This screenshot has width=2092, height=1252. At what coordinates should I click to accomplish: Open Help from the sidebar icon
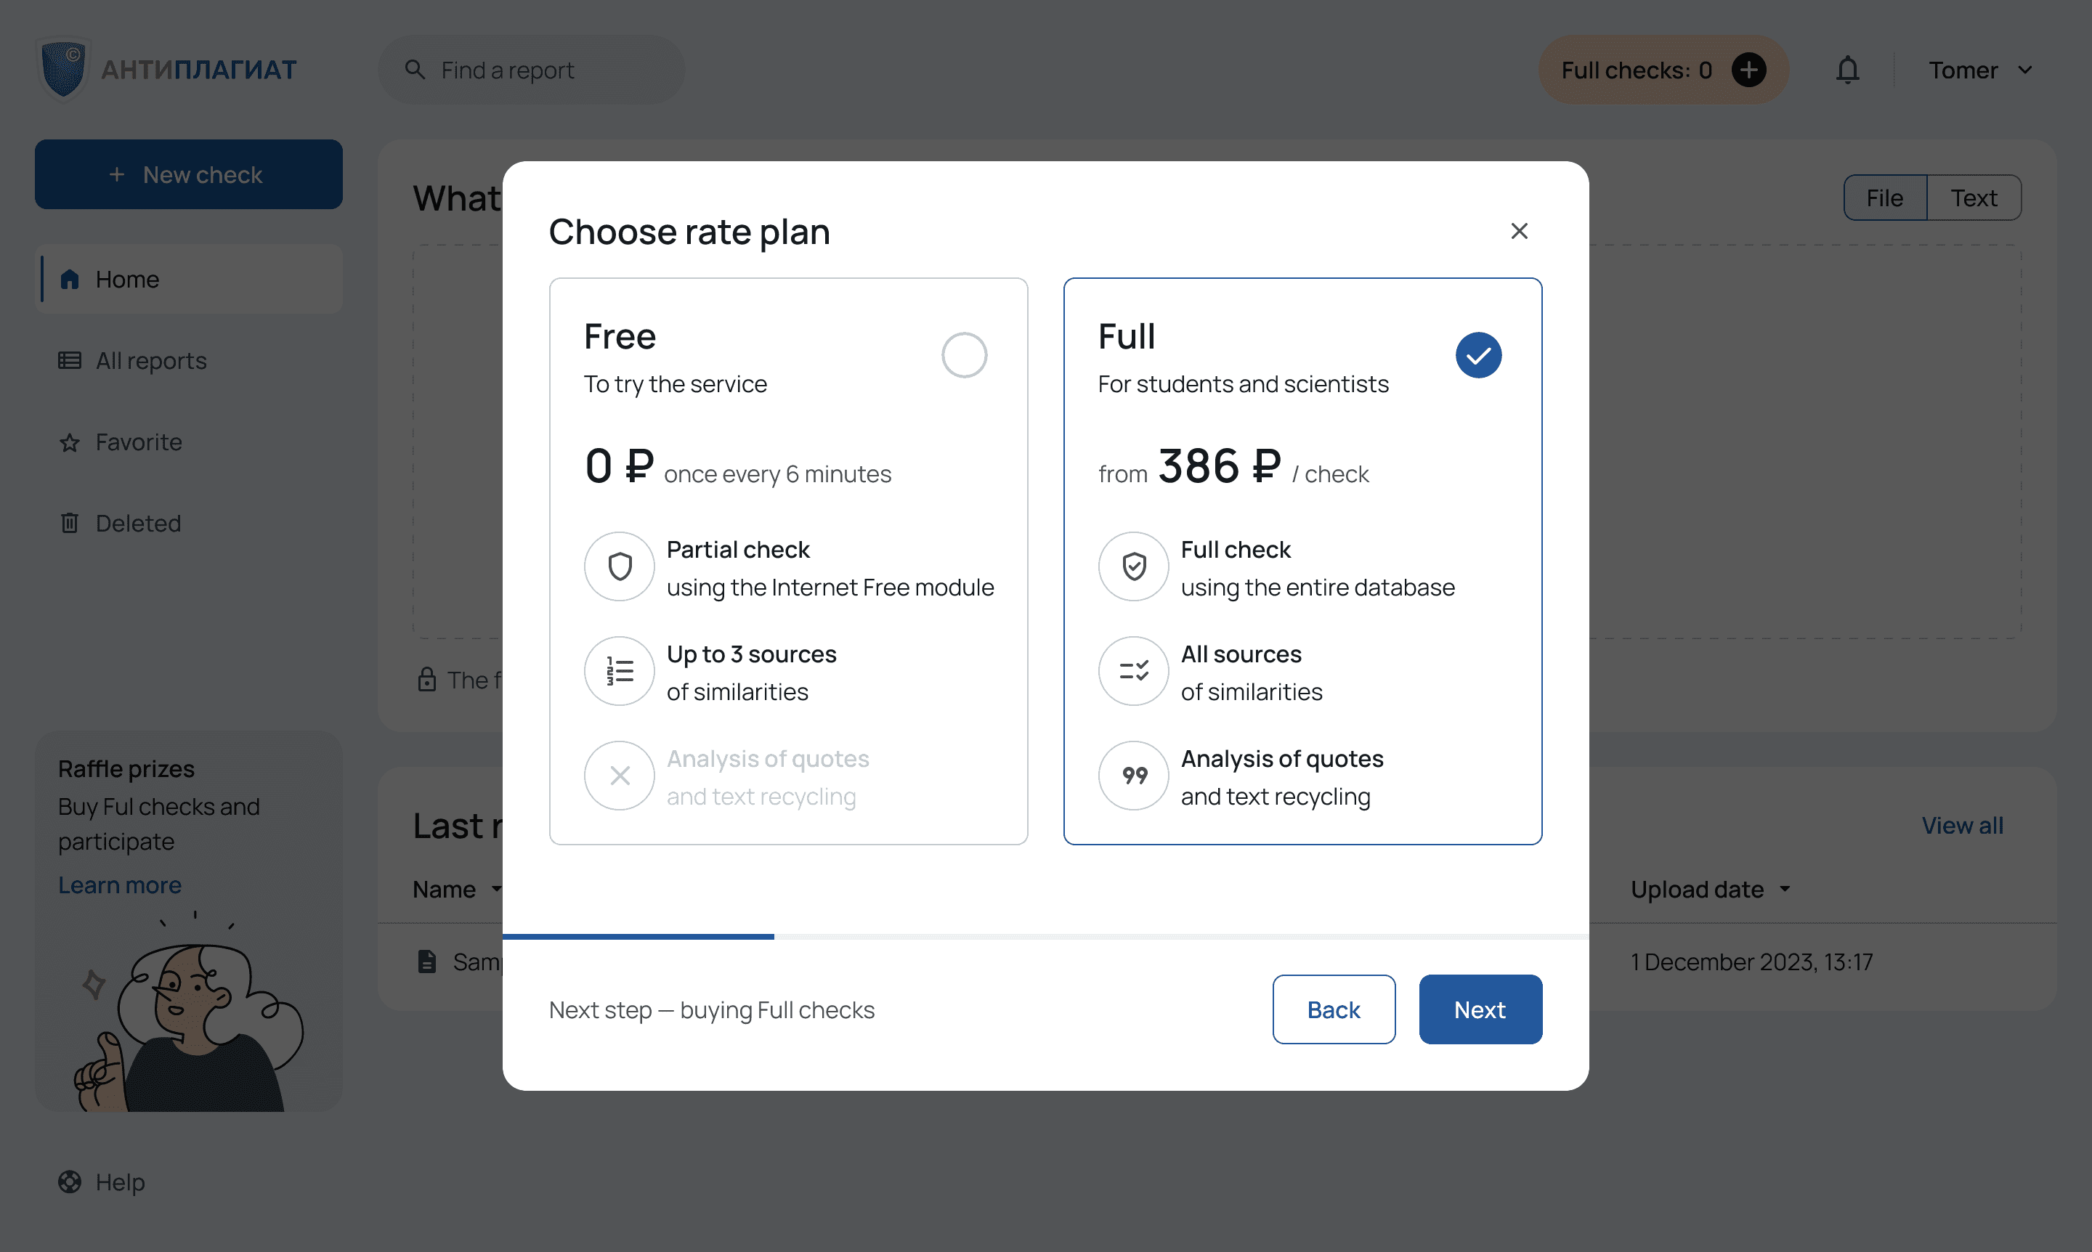pos(70,1182)
